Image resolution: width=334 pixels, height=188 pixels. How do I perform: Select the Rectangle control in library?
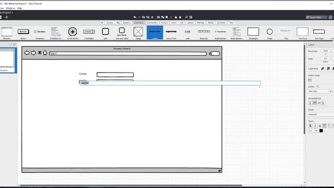253,33
